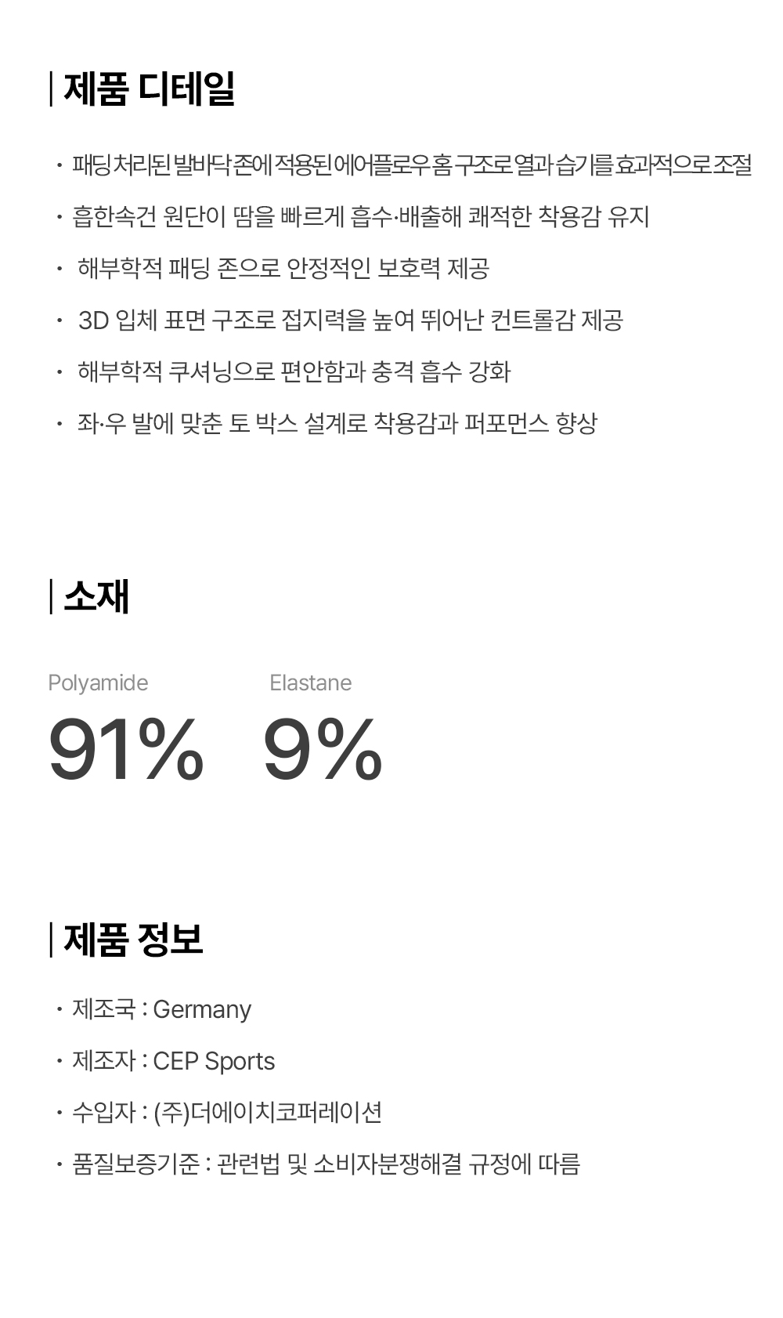The width and height of the screenshot is (783, 1318).
Task: Click the 품질보증기준 line
Action: tap(326, 1164)
